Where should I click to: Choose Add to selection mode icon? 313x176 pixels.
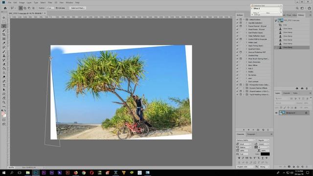click(25, 8)
